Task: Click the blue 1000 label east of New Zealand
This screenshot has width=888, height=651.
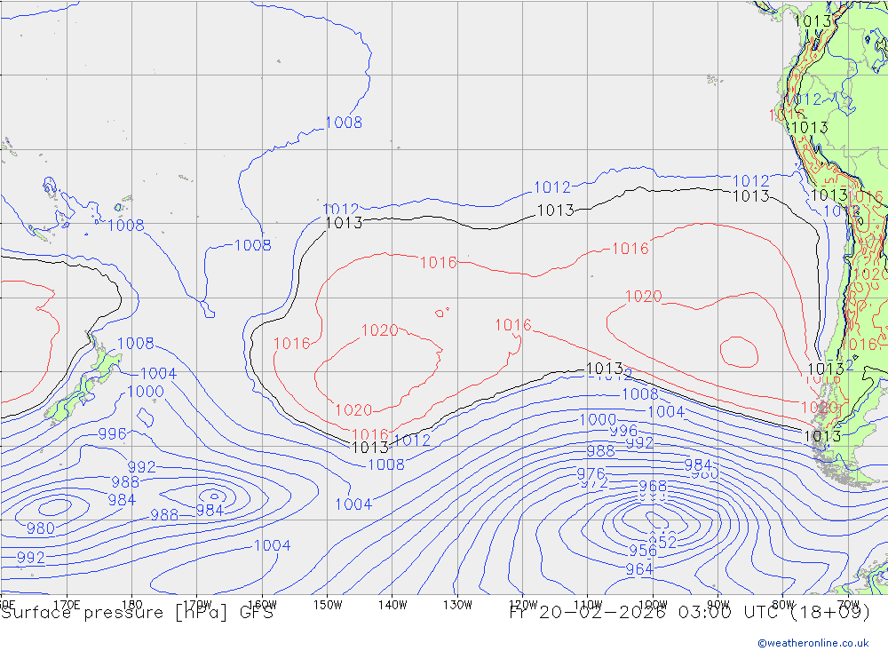Action: pos(146,392)
